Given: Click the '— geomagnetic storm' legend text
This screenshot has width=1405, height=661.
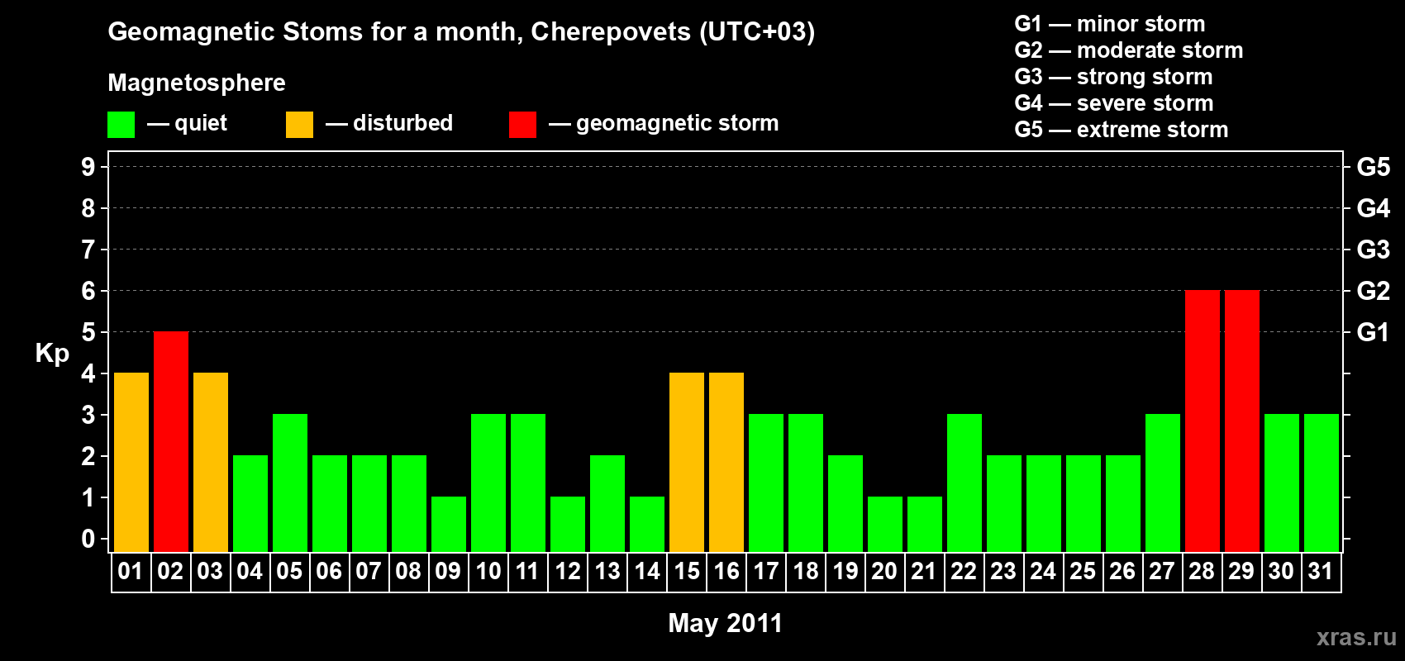Looking at the screenshot, I should [x=664, y=124].
